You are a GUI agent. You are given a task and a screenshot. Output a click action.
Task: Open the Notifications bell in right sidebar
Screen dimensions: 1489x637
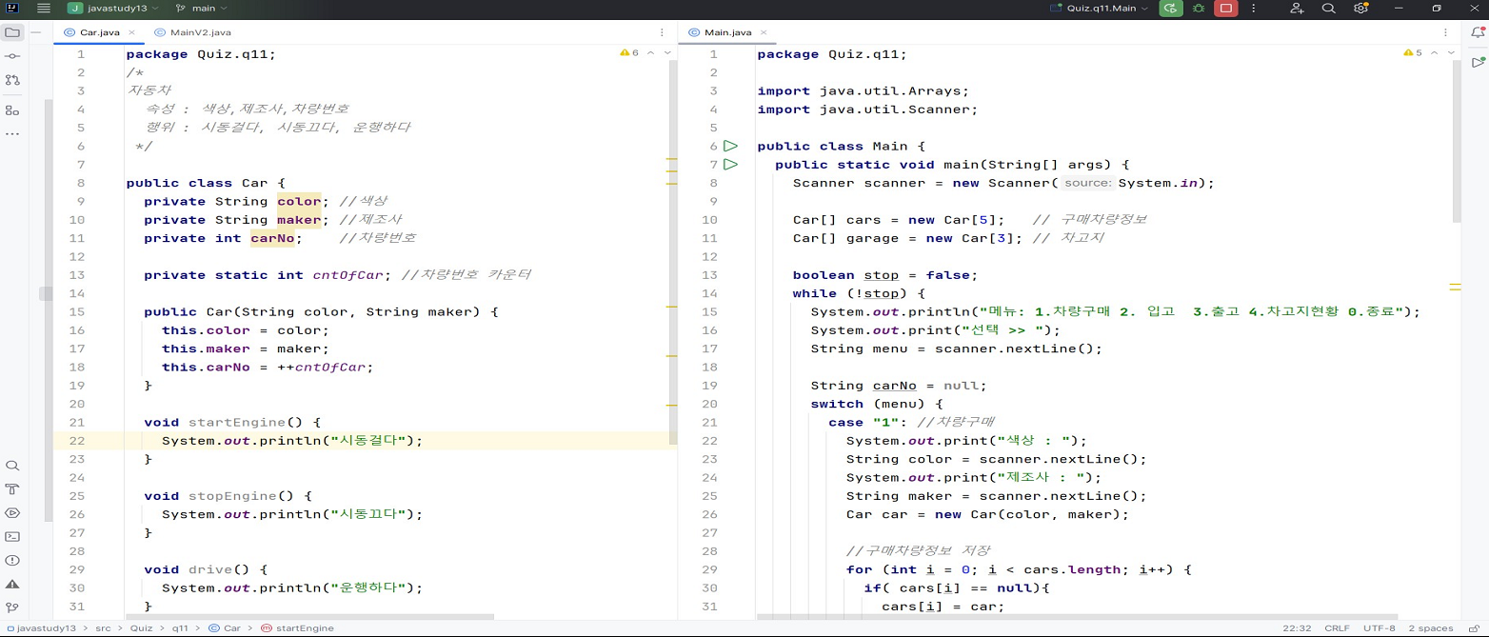pyautogui.click(x=1477, y=32)
